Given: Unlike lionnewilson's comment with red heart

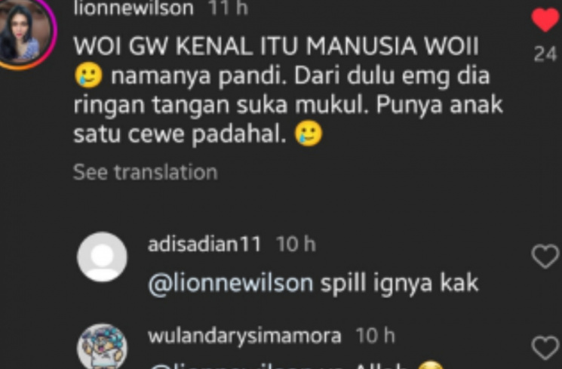Looking at the screenshot, I should [x=545, y=20].
